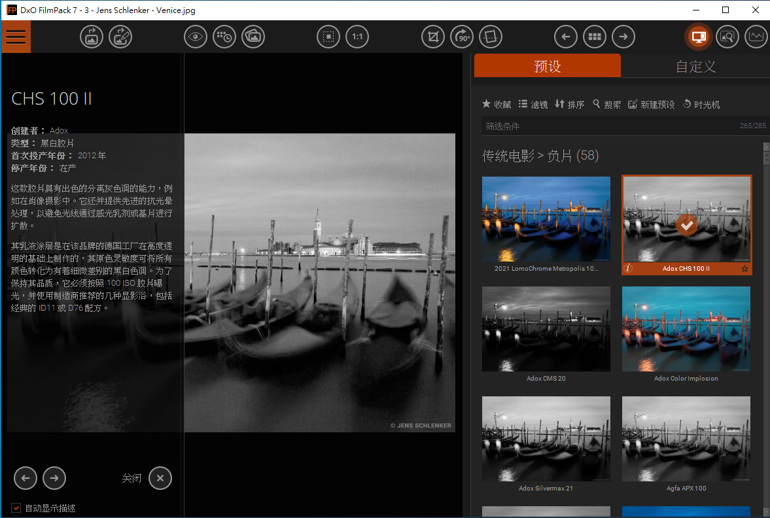Click the side-by-side image comparison icon

(253, 37)
